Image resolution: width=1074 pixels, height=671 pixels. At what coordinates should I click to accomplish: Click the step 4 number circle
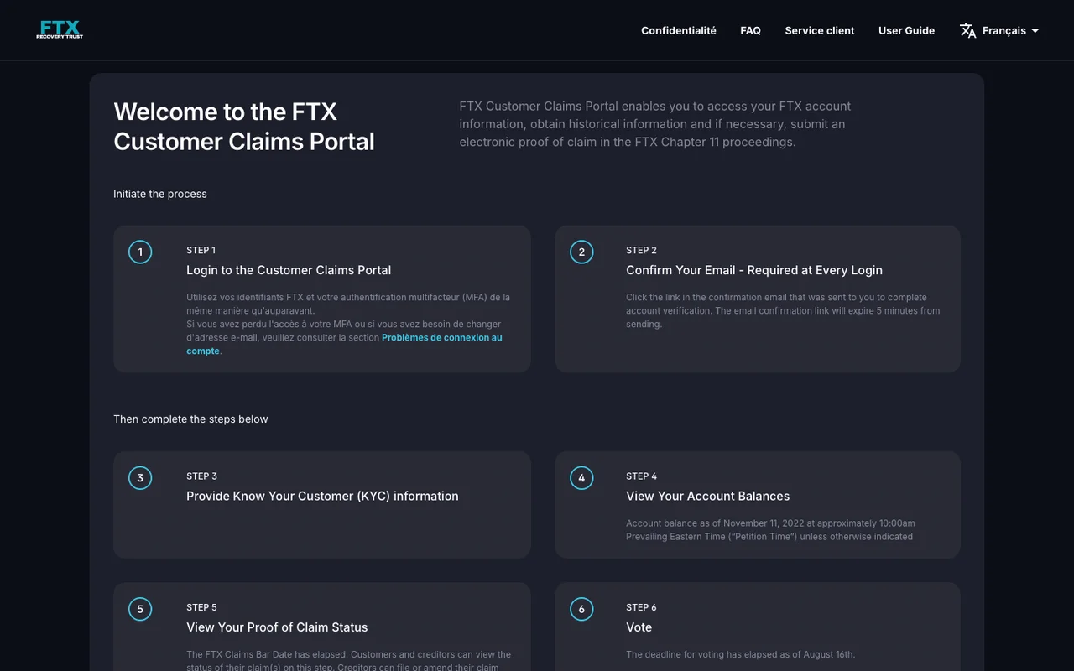click(581, 478)
